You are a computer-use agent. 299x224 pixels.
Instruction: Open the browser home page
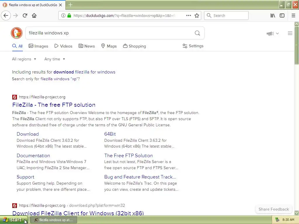pyautogui.click(x=34, y=15)
